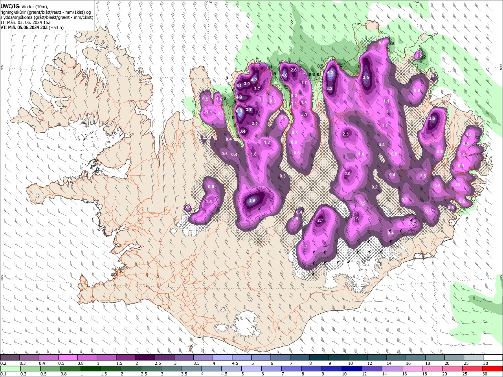The height and width of the screenshot is (377, 503).
Task: Select the 30 label in the upper legend row
Action: (485, 363)
